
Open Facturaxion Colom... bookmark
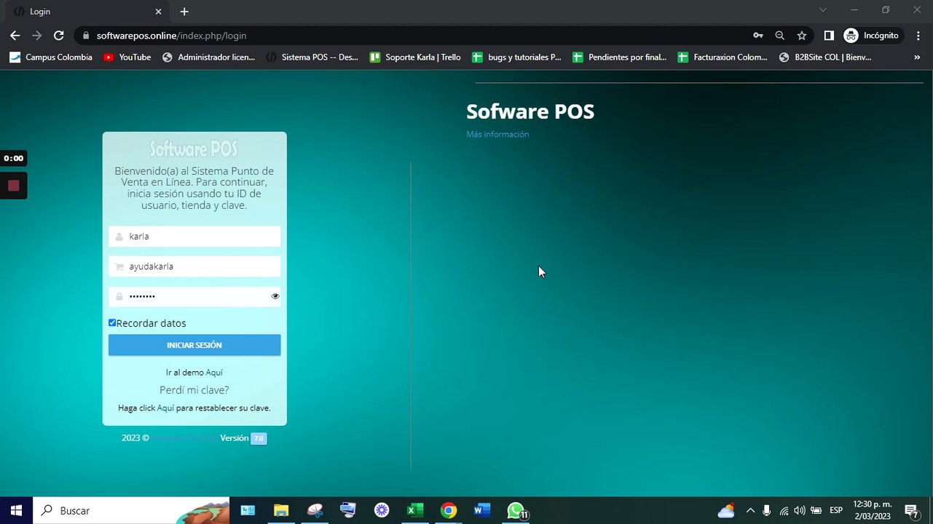[x=723, y=57]
